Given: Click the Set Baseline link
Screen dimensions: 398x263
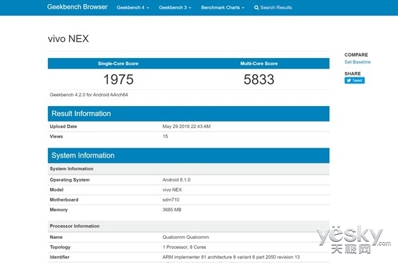Looking at the screenshot, I should 357,62.
